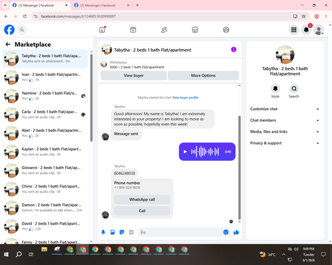The width and height of the screenshot is (332, 265).
Task: Open the Facebook home logo
Action: coord(9,30)
